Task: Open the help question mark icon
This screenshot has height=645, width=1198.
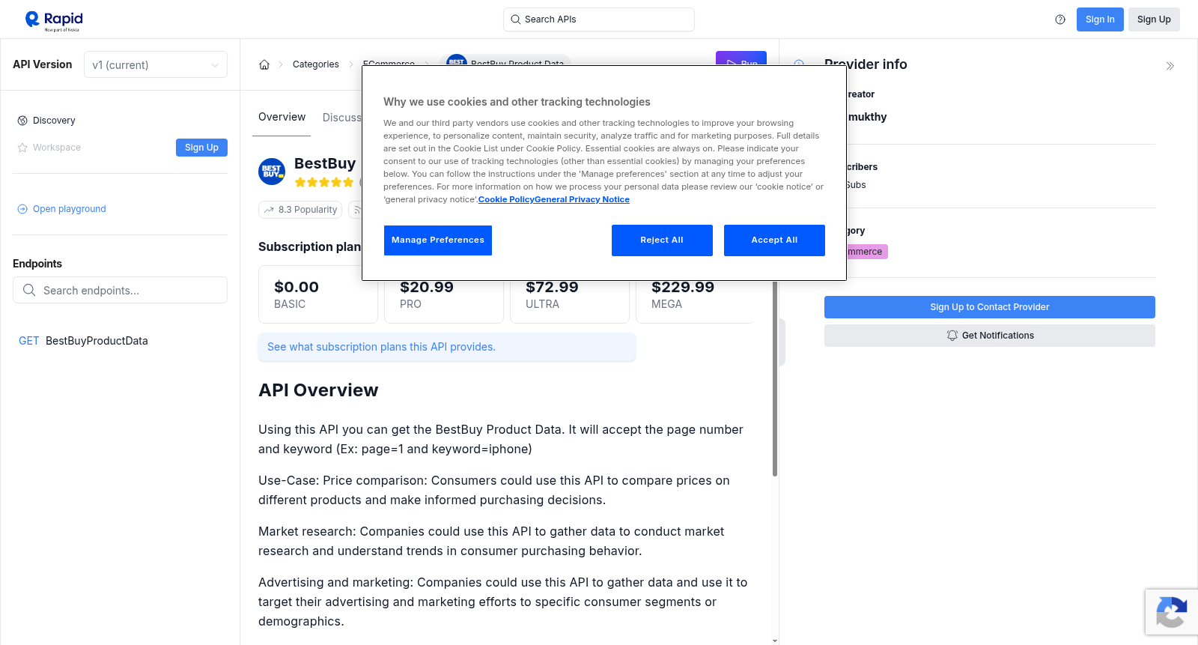Action: pos(1060,19)
